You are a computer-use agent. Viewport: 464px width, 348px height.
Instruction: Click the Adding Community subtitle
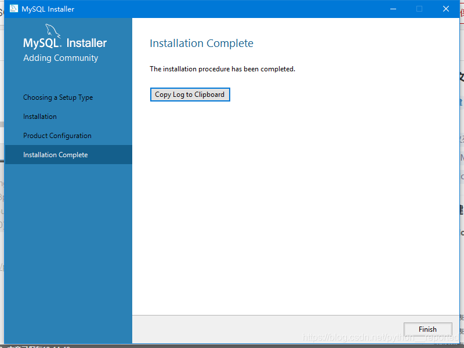(61, 58)
